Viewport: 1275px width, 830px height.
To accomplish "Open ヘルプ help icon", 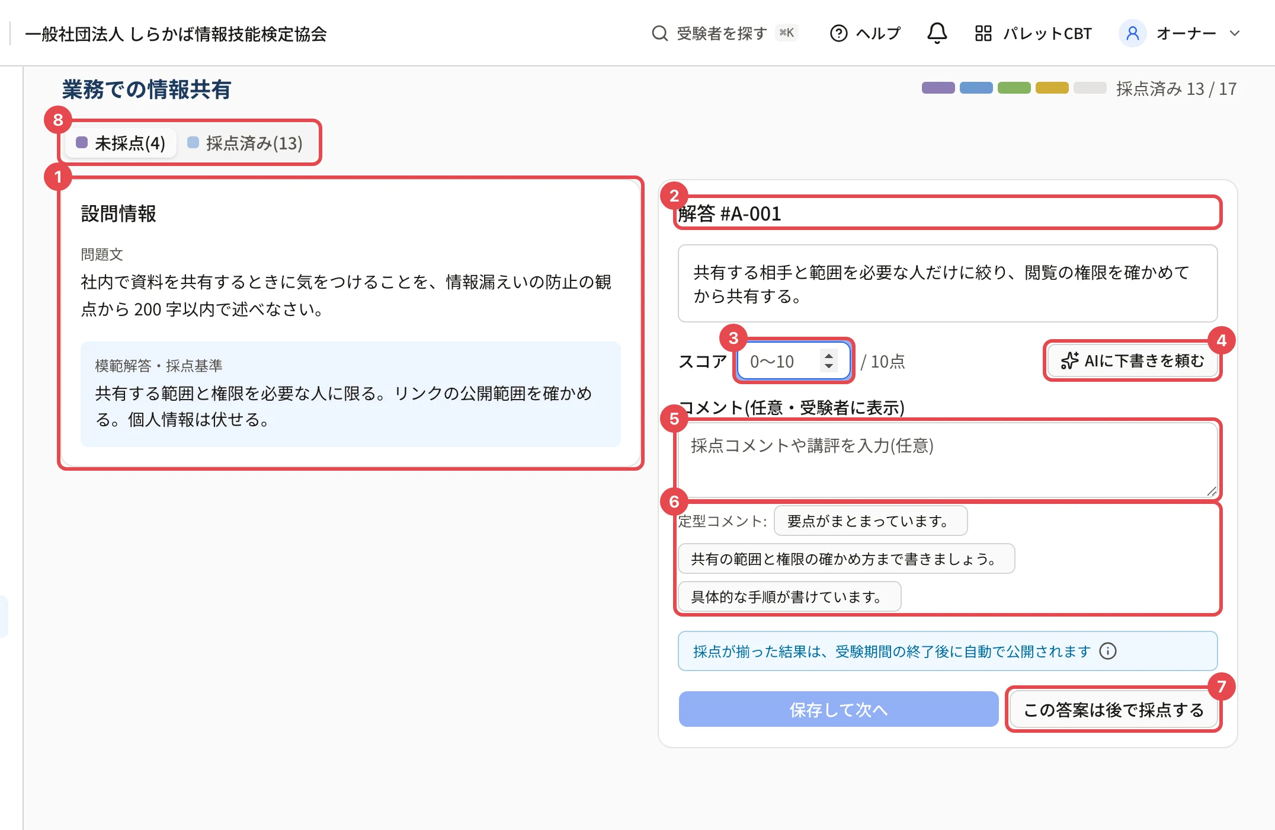I will click(838, 33).
